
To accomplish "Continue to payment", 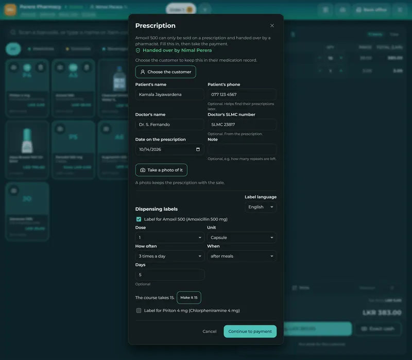I will [250, 331].
